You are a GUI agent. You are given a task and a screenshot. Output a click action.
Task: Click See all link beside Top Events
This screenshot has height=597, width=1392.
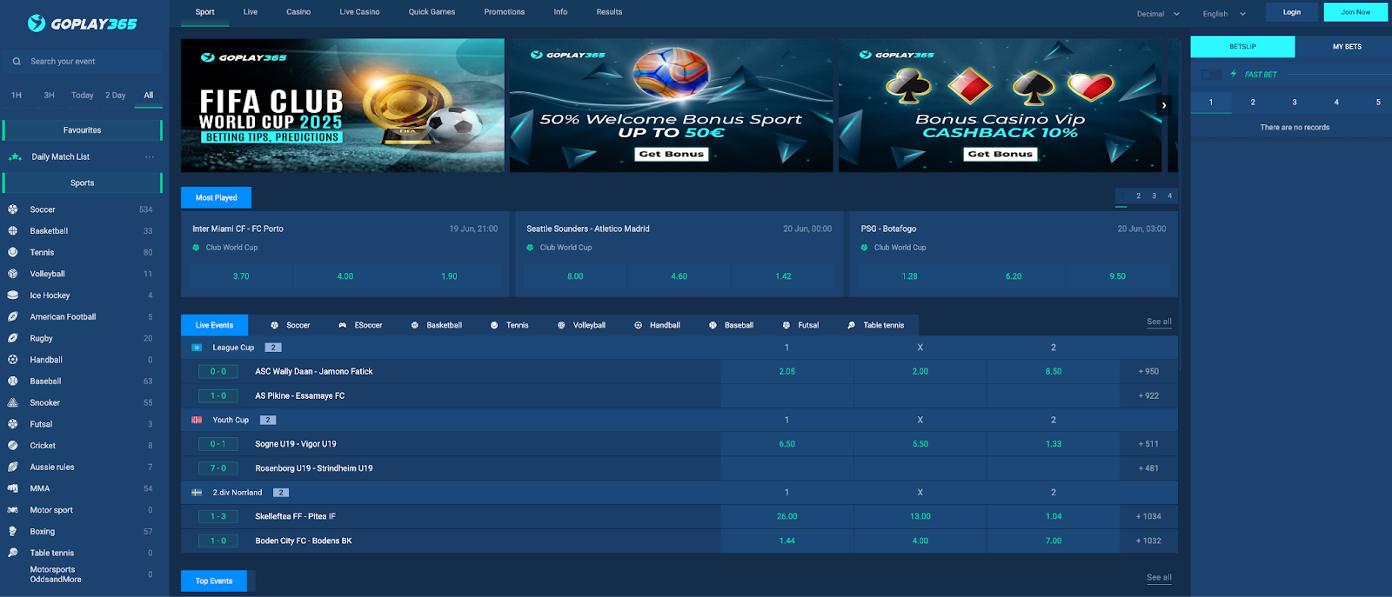click(1159, 577)
